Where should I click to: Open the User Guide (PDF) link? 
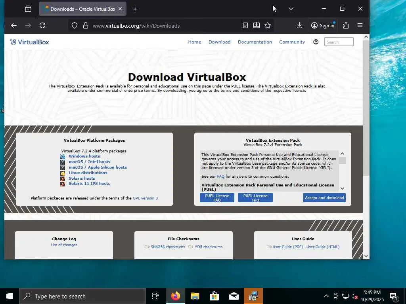click(288, 247)
